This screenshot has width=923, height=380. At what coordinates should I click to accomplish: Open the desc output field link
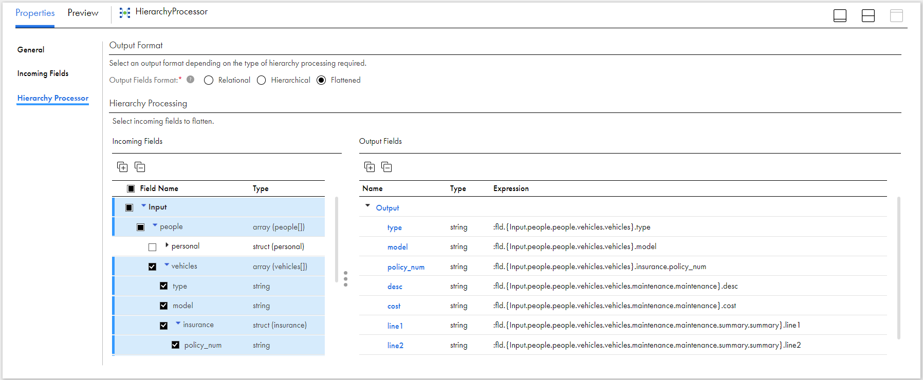pos(395,287)
